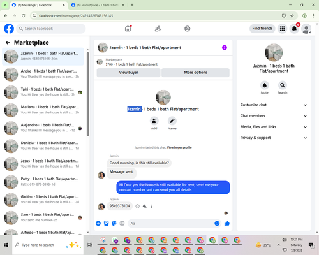The width and height of the screenshot is (319, 255).
Task: Open the $700 Marketplace listing link
Action: (x=131, y=64)
